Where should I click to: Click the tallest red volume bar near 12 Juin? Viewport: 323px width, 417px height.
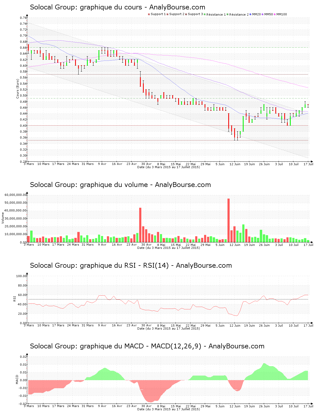229,220
